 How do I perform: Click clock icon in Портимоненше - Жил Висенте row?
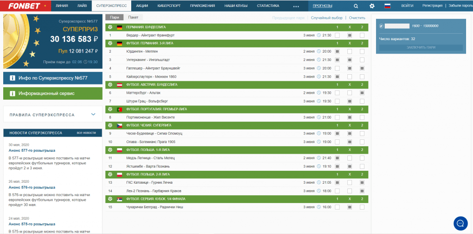[x=319, y=117]
